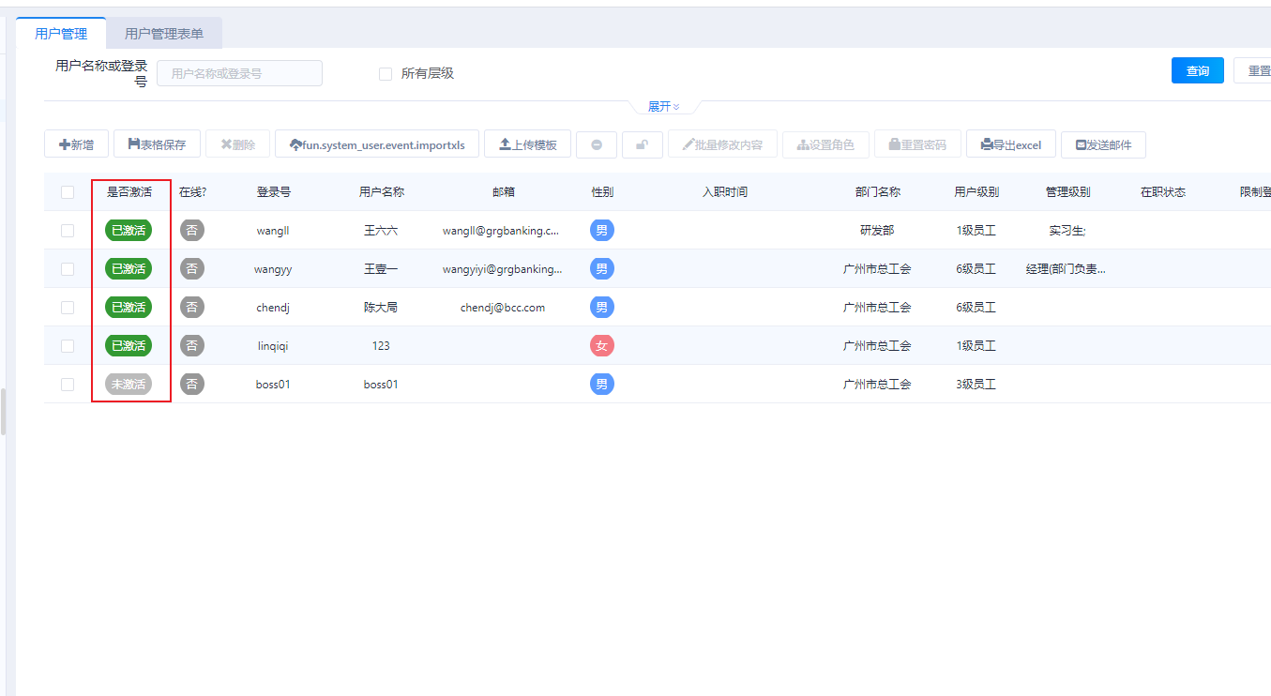Screen dimensions: 1271x696
Task: Click 已激活 badge in chendj row
Action: tap(129, 308)
